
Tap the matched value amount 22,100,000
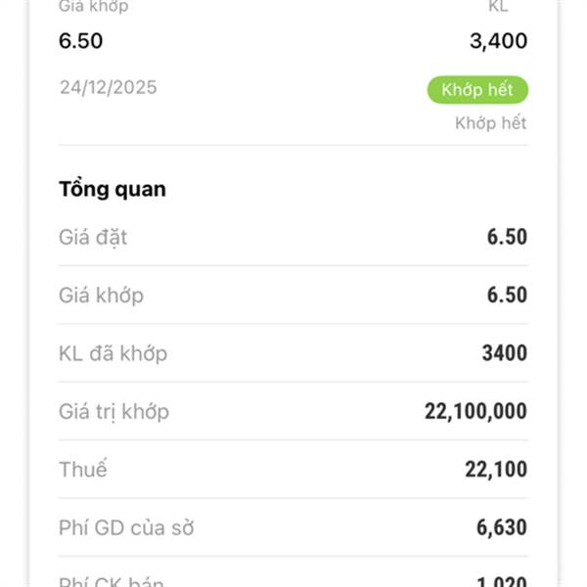(475, 412)
